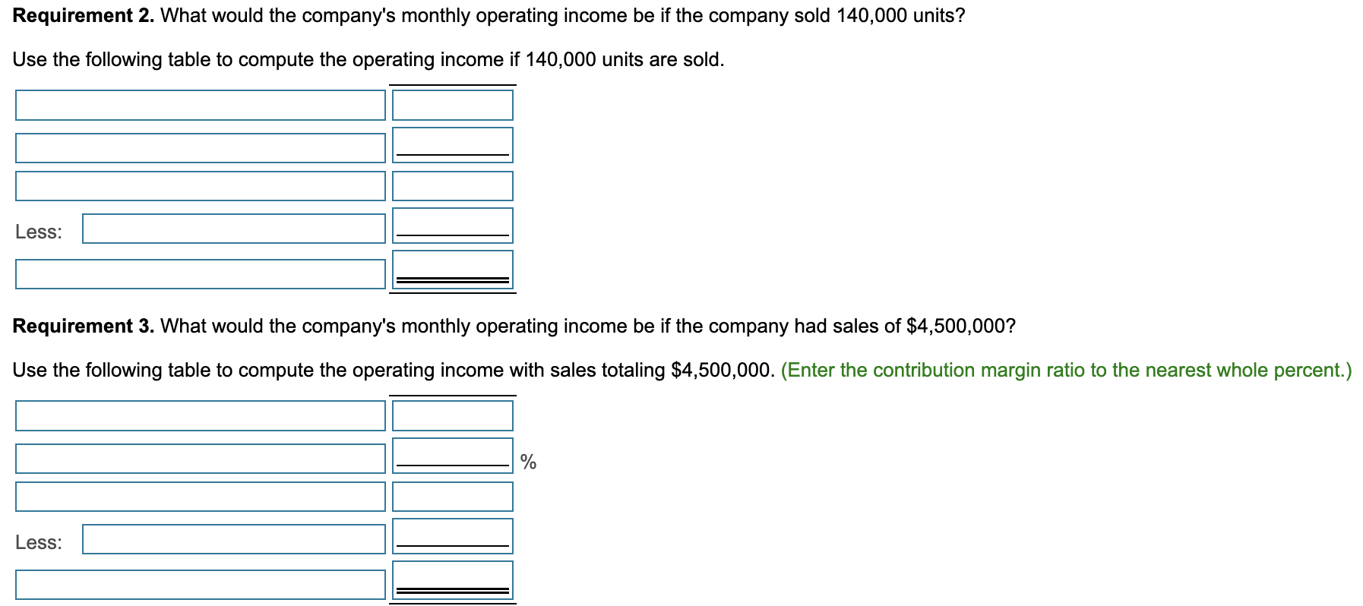
Task: Select the amount field beside Less in Requirement 3
Action: pos(452,535)
